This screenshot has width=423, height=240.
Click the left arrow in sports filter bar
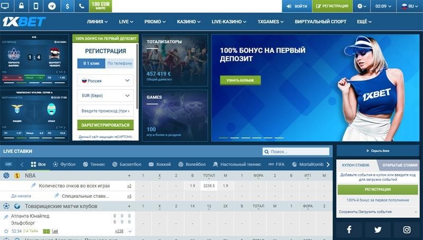tap(22, 165)
